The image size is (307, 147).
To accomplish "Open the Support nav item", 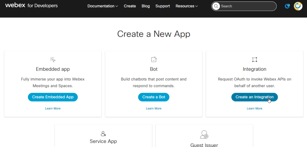I will point(163,6).
